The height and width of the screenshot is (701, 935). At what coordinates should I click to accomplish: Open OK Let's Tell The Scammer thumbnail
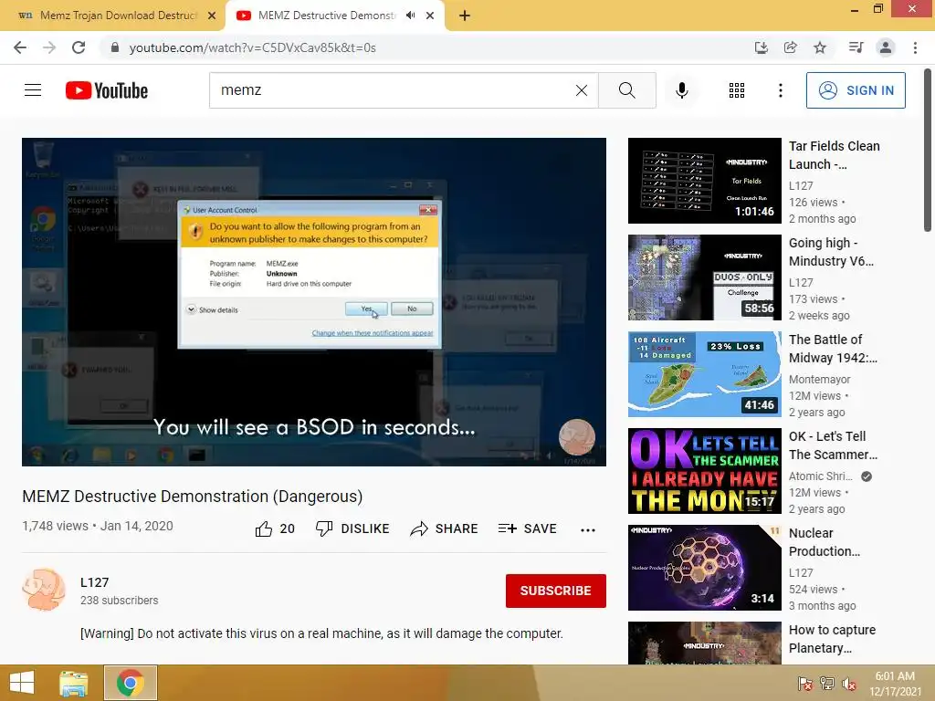704,471
